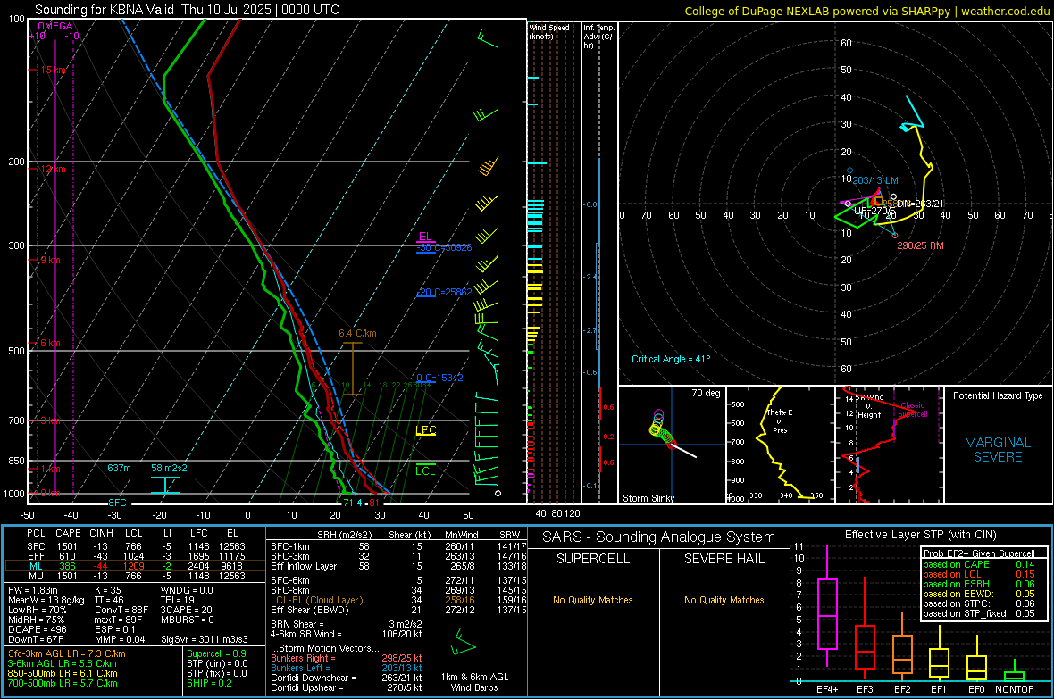Click the 'MeanW = 13.8g/kg' value
1054x699 pixels.
(46, 600)
